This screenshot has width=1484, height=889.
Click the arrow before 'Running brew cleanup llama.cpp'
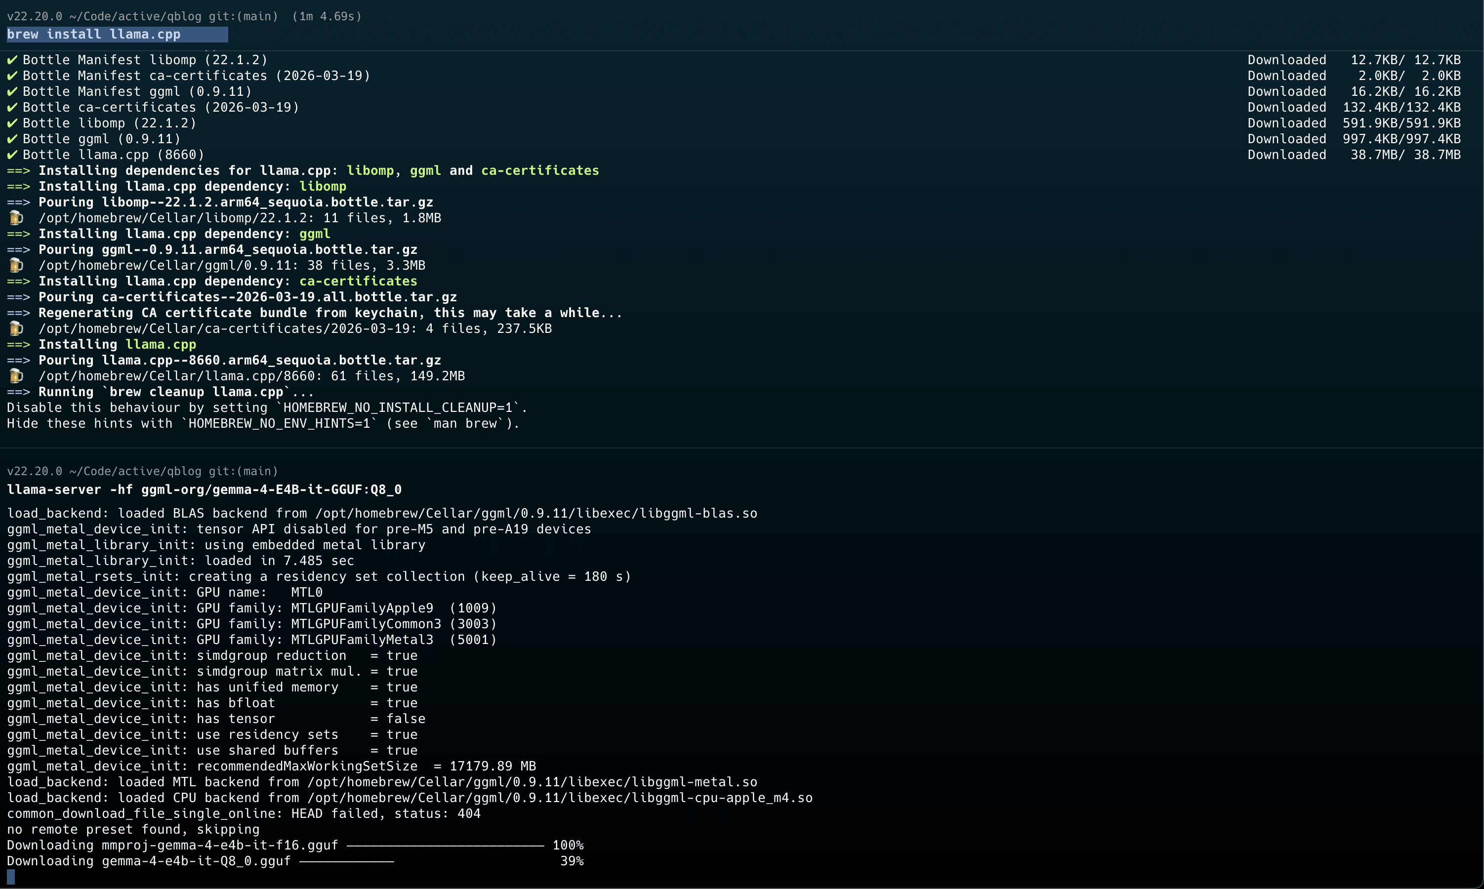(x=19, y=392)
